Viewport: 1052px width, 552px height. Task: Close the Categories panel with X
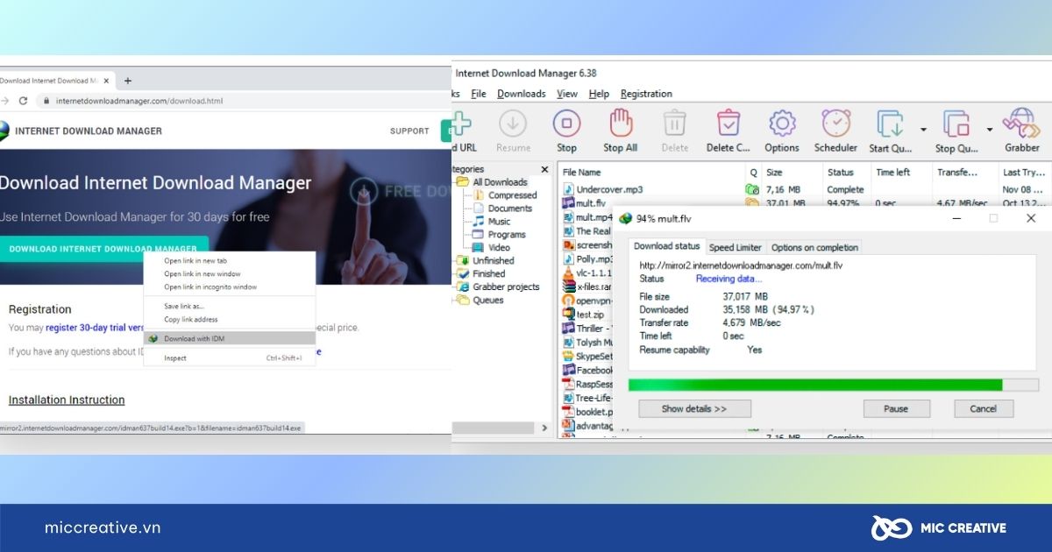pyautogui.click(x=544, y=169)
